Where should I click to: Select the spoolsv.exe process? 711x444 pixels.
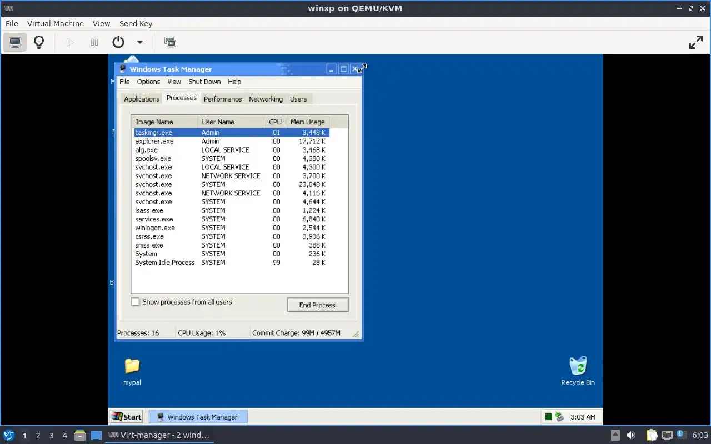pyautogui.click(x=231, y=158)
